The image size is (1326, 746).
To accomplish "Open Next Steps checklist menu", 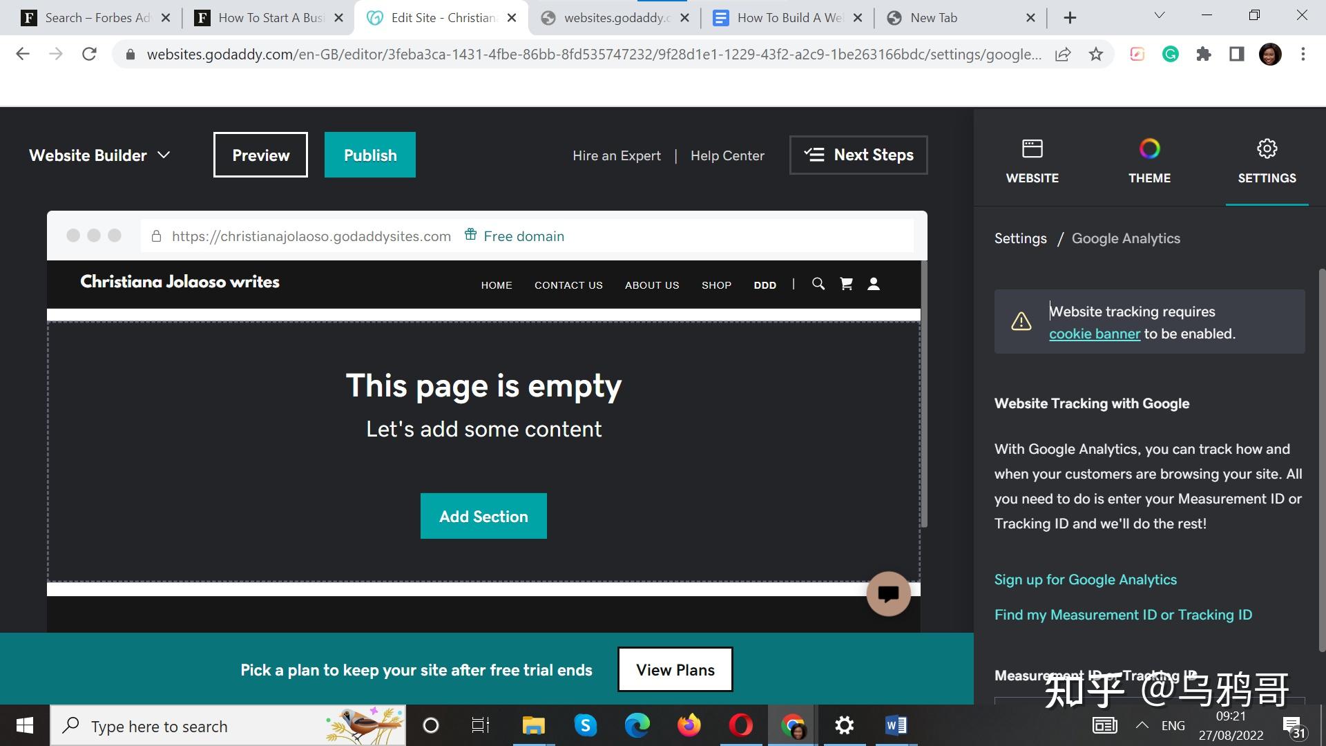I will pyautogui.click(x=858, y=155).
